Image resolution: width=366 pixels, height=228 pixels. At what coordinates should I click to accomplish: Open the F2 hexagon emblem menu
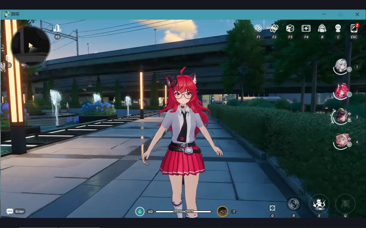click(274, 28)
